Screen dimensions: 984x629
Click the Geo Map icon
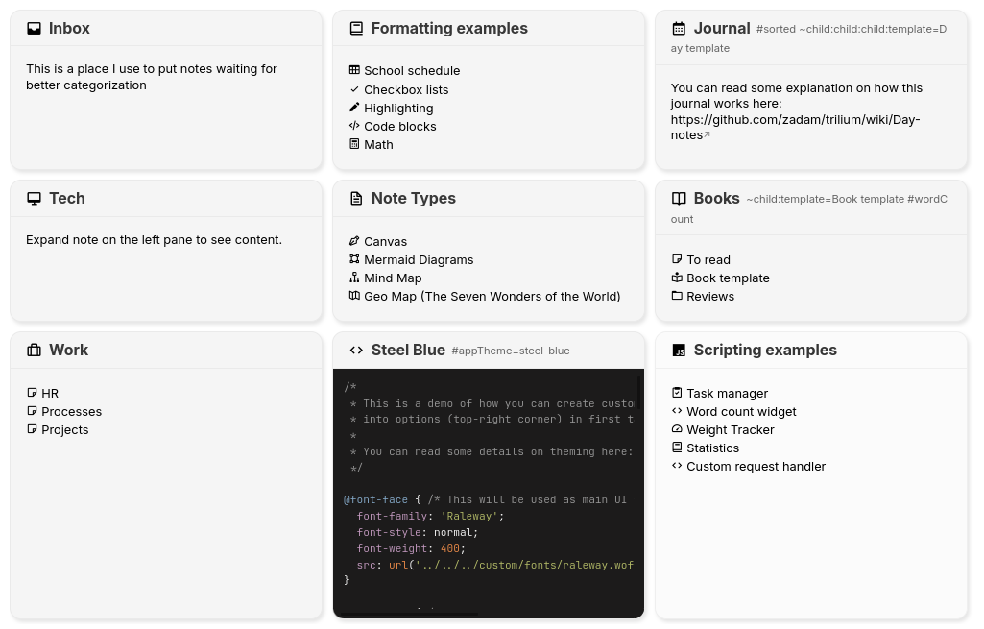coord(354,296)
